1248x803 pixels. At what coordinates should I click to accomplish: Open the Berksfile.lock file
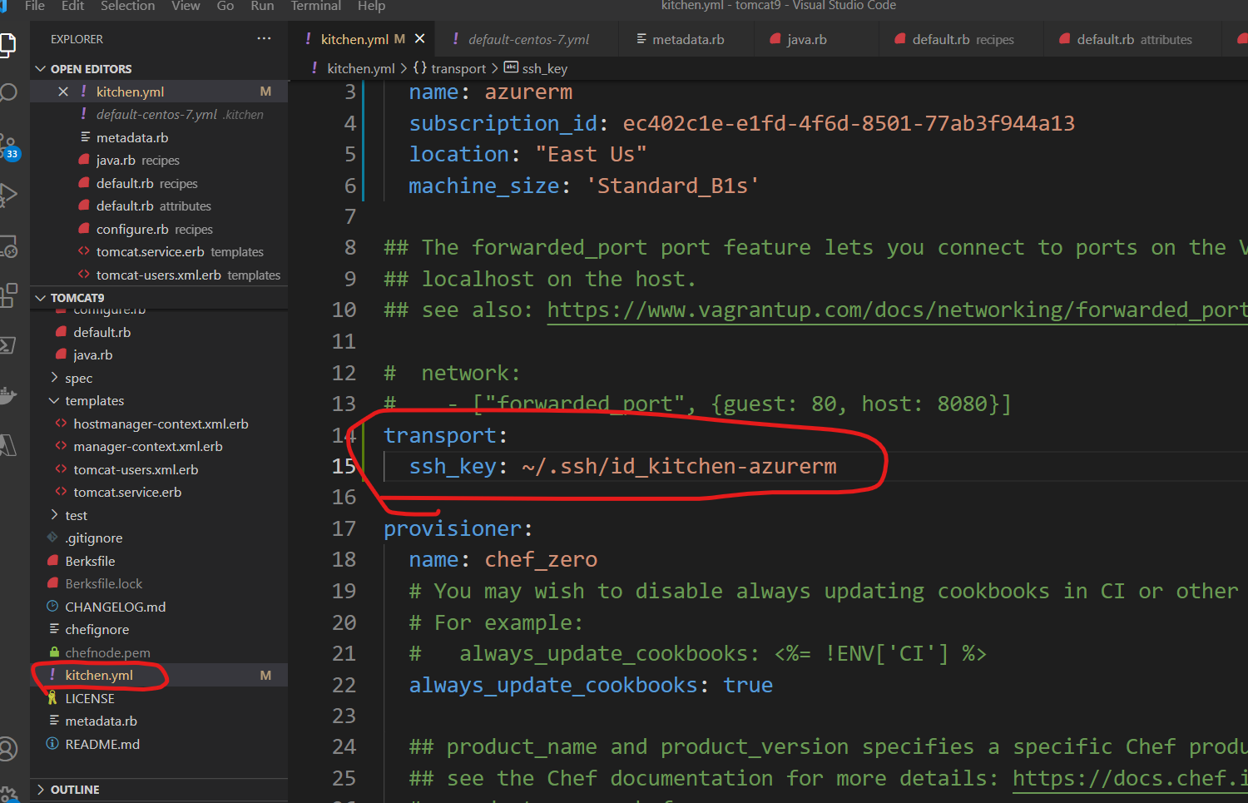click(104, 584)
